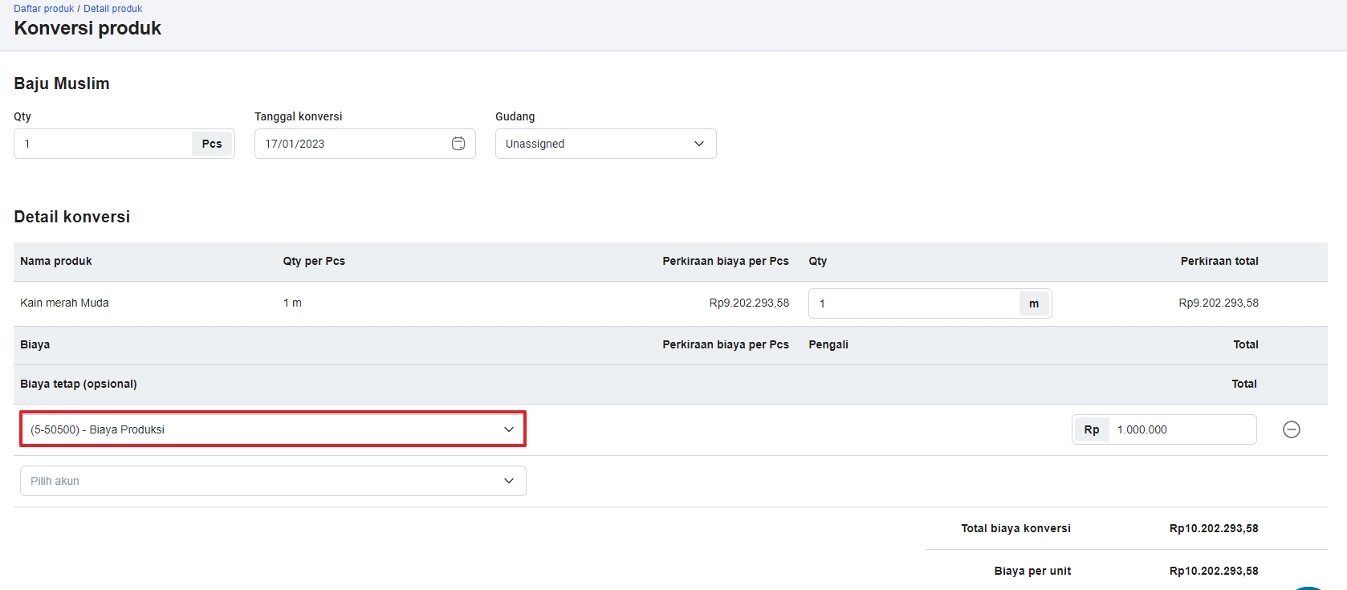Click Total biaya konversi value Rp10.202.293,58

1214,528
